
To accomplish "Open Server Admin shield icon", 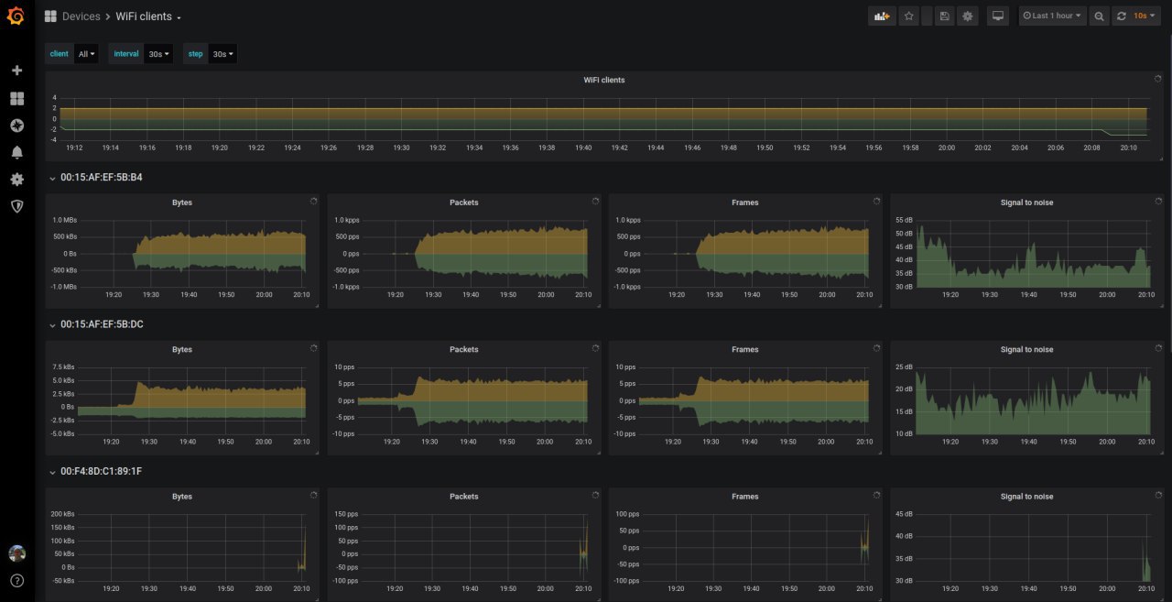I will [16, 206].
